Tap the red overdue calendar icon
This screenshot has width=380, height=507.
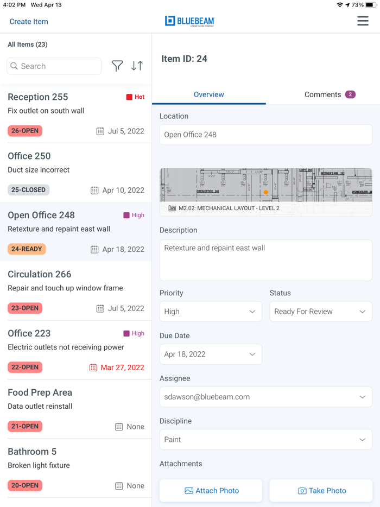[93, 367]
